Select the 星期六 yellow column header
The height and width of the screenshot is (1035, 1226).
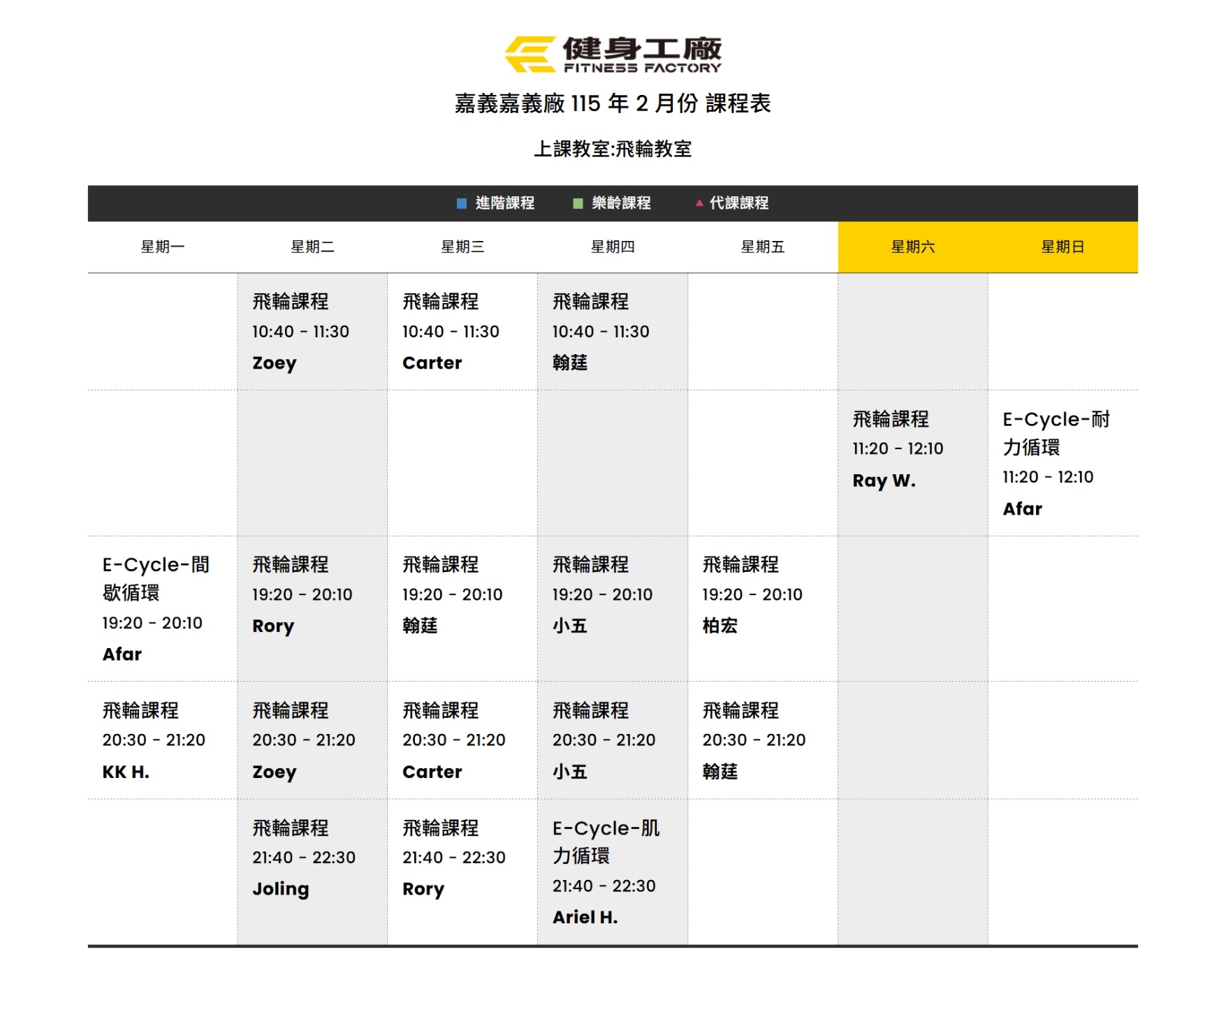(x=912, y=247)
